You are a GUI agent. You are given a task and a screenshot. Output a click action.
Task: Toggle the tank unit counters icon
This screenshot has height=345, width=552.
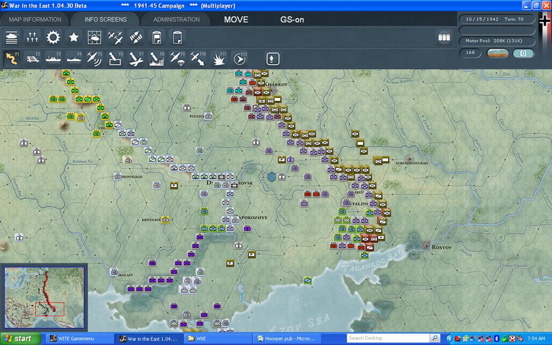pyautogui.click(x=12, y=38)
